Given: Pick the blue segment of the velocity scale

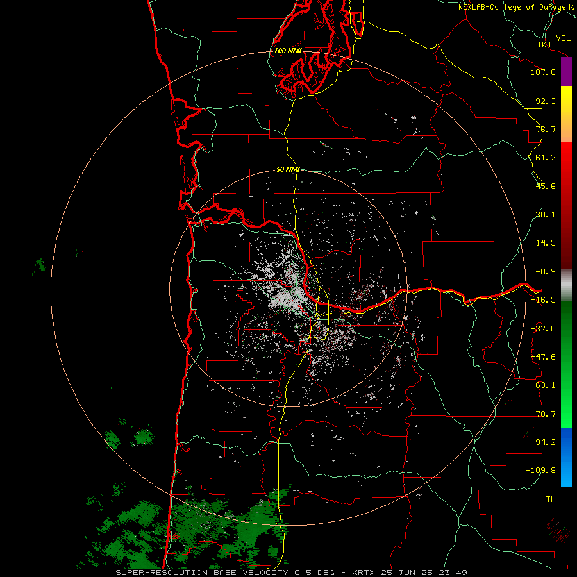Looking at the screenshot, I should 566,457.
